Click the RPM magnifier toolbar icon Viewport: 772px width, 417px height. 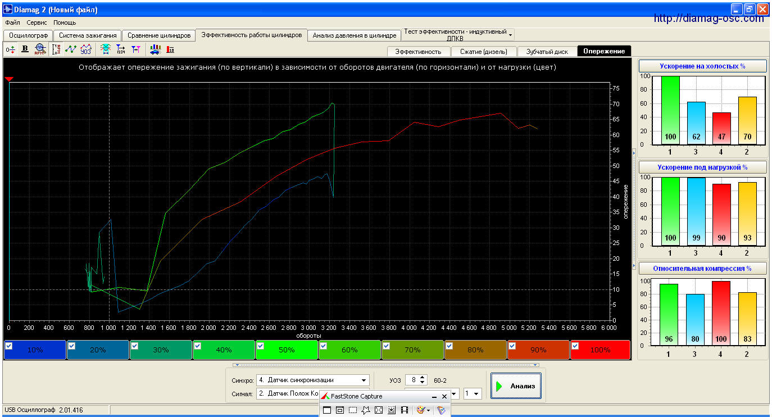point(40,49)
